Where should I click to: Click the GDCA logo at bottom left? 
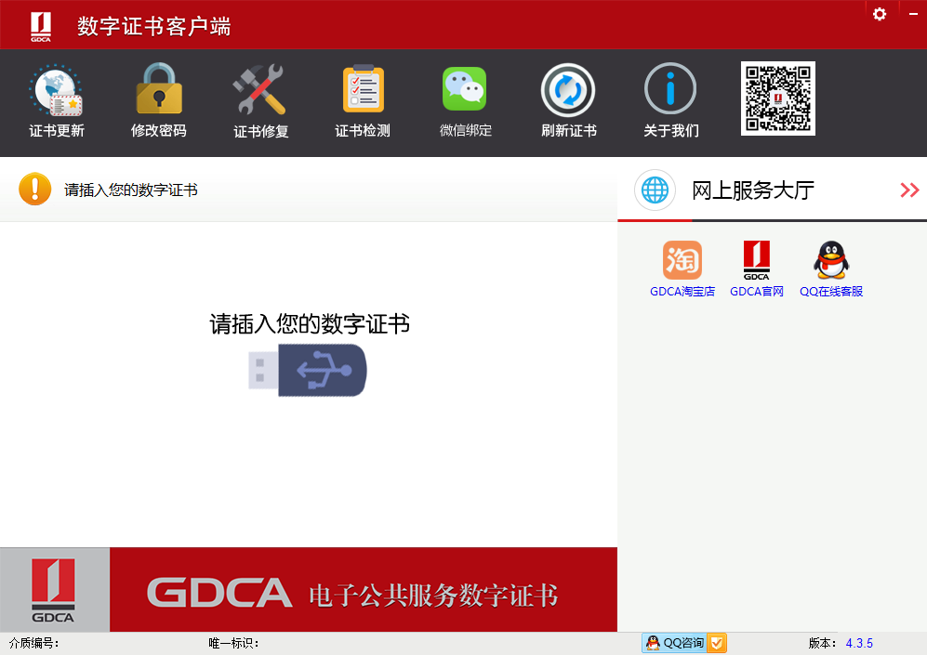(x=54, y=589)
